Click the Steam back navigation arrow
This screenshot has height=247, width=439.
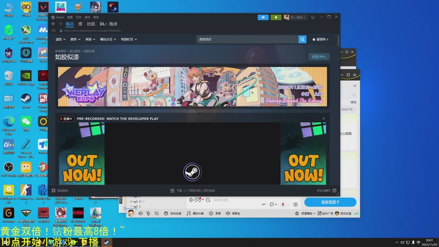(x=53, y=24)
